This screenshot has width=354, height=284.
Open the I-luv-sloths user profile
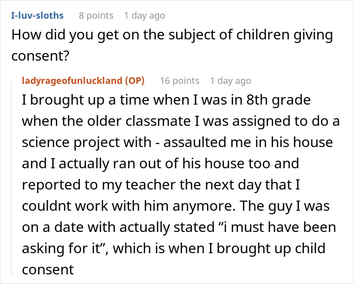point(37,16)
